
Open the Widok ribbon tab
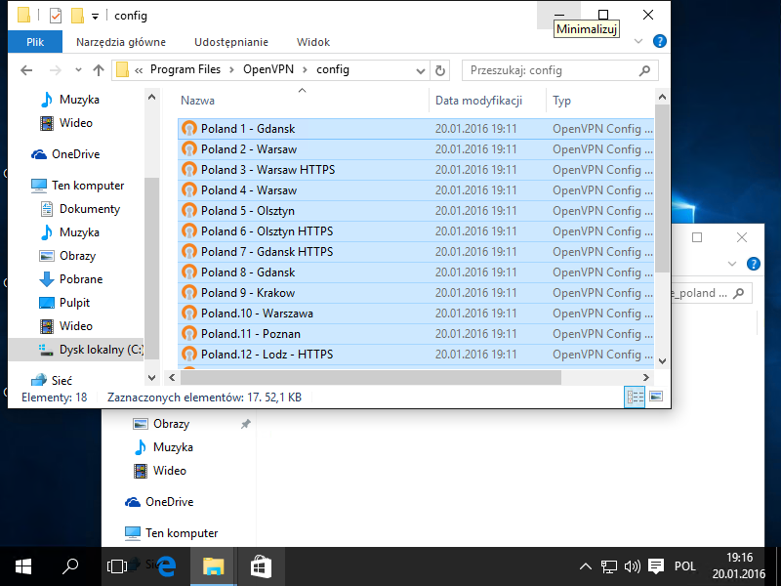coord(313,42)
